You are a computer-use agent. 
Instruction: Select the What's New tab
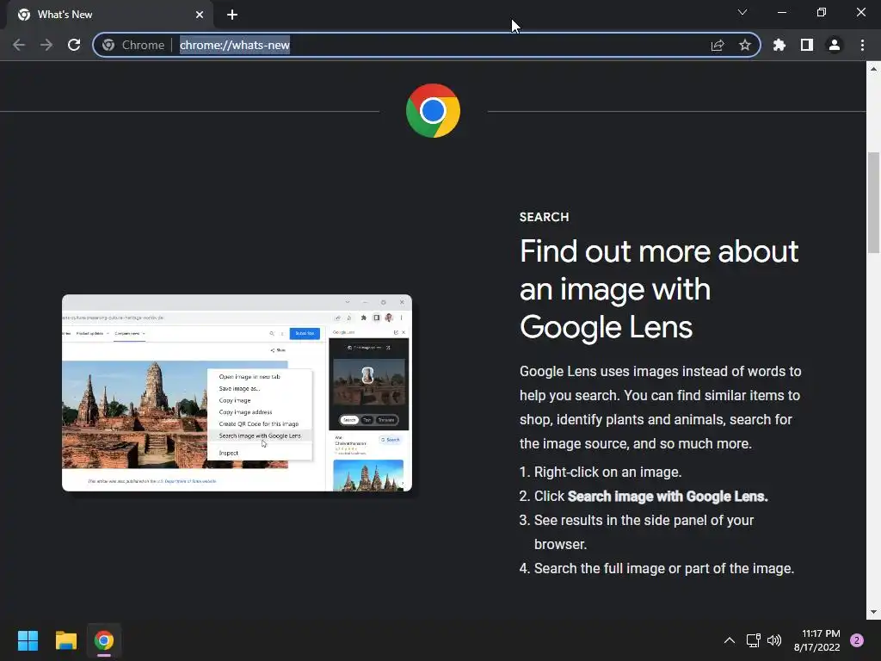(110, 15)
